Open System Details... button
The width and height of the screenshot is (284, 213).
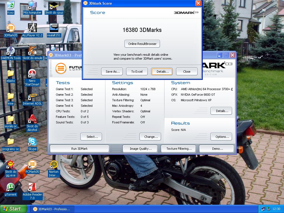221,111
